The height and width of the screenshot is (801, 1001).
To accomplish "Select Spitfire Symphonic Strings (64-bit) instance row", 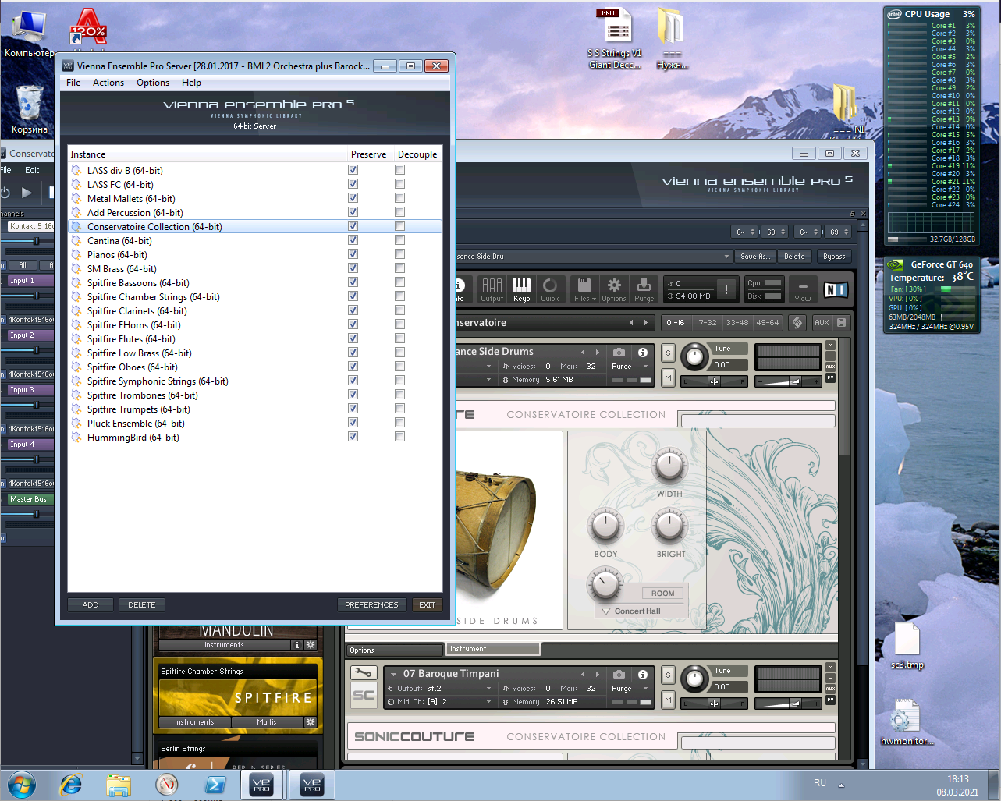I will coord(255,381).
